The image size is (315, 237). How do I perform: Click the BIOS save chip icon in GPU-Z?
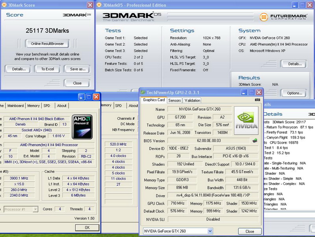(255, 141)
